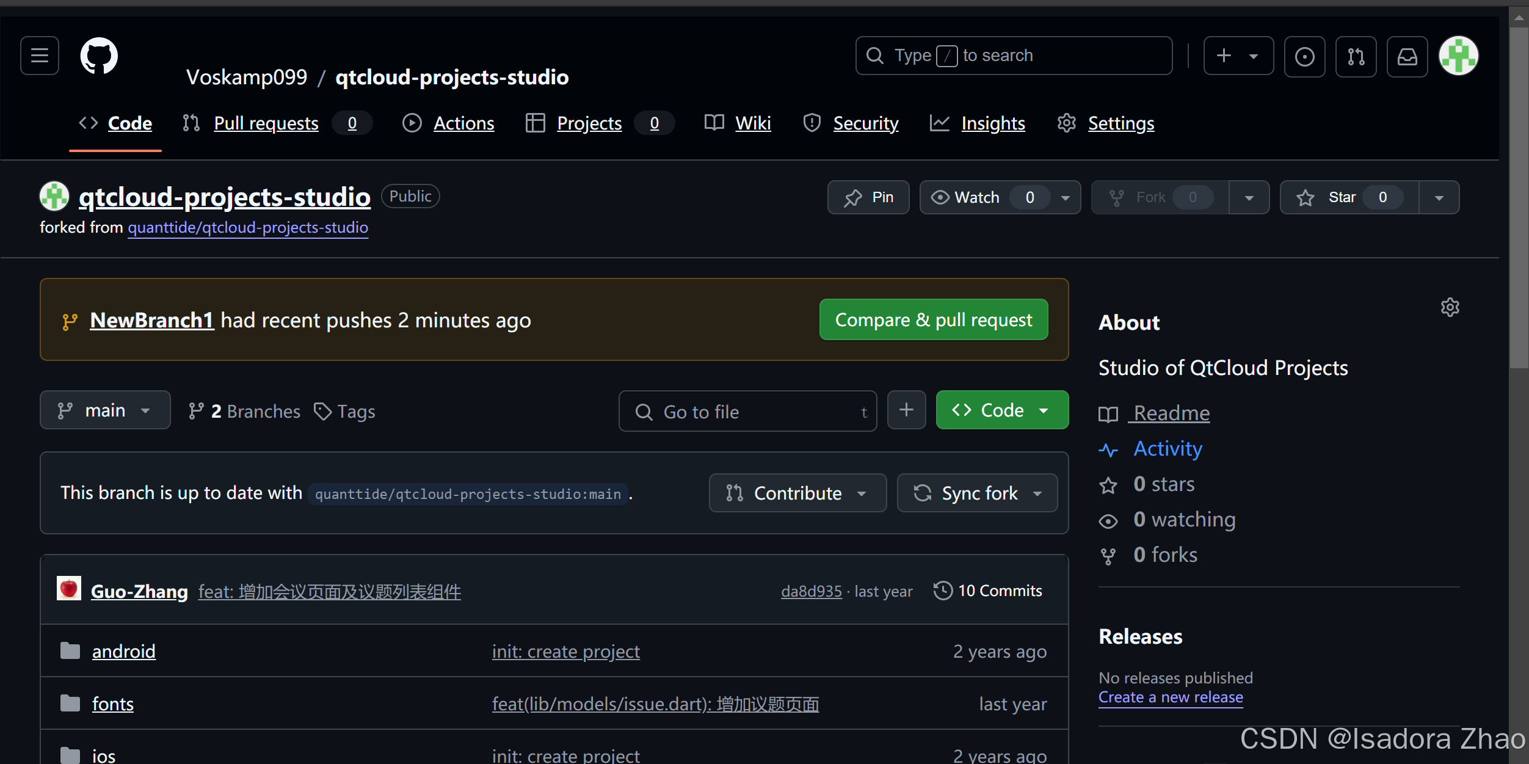1529x764 pixels.
Task: Click the add file plus button
Action: coord(906,410)
